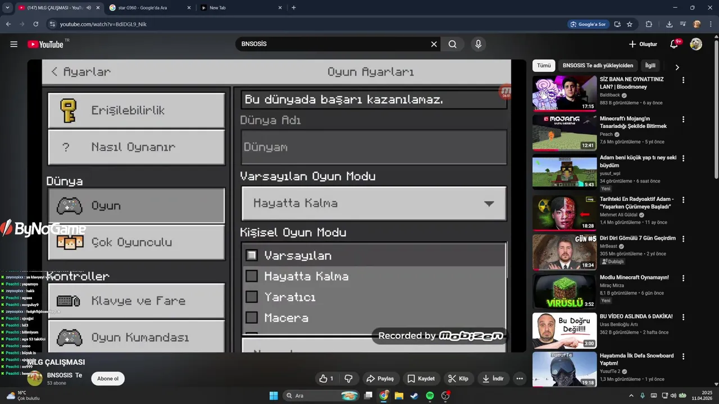Open options for MrBeast buried alive video
The height and width of the screenshot is (404, 719).
click(683, 239)
